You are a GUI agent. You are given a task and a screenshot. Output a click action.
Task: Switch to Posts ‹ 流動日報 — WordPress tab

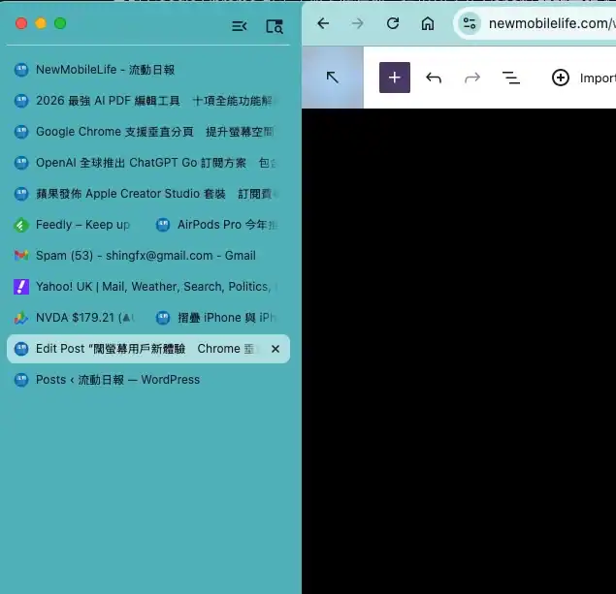click(x=148, y=380)
